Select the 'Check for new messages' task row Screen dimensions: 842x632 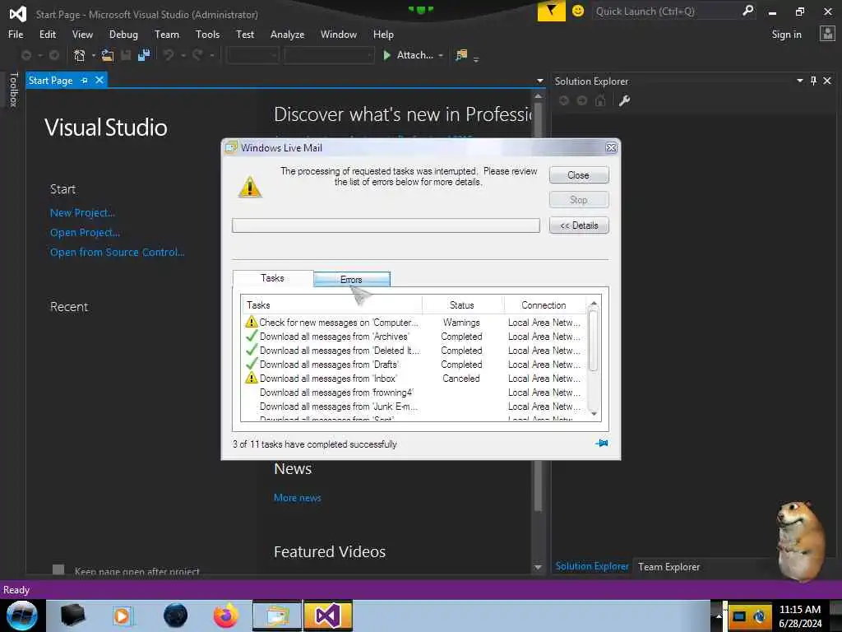[414, 322]
